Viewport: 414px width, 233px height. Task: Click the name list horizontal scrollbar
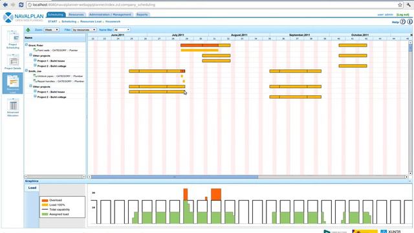pos(55,177)
